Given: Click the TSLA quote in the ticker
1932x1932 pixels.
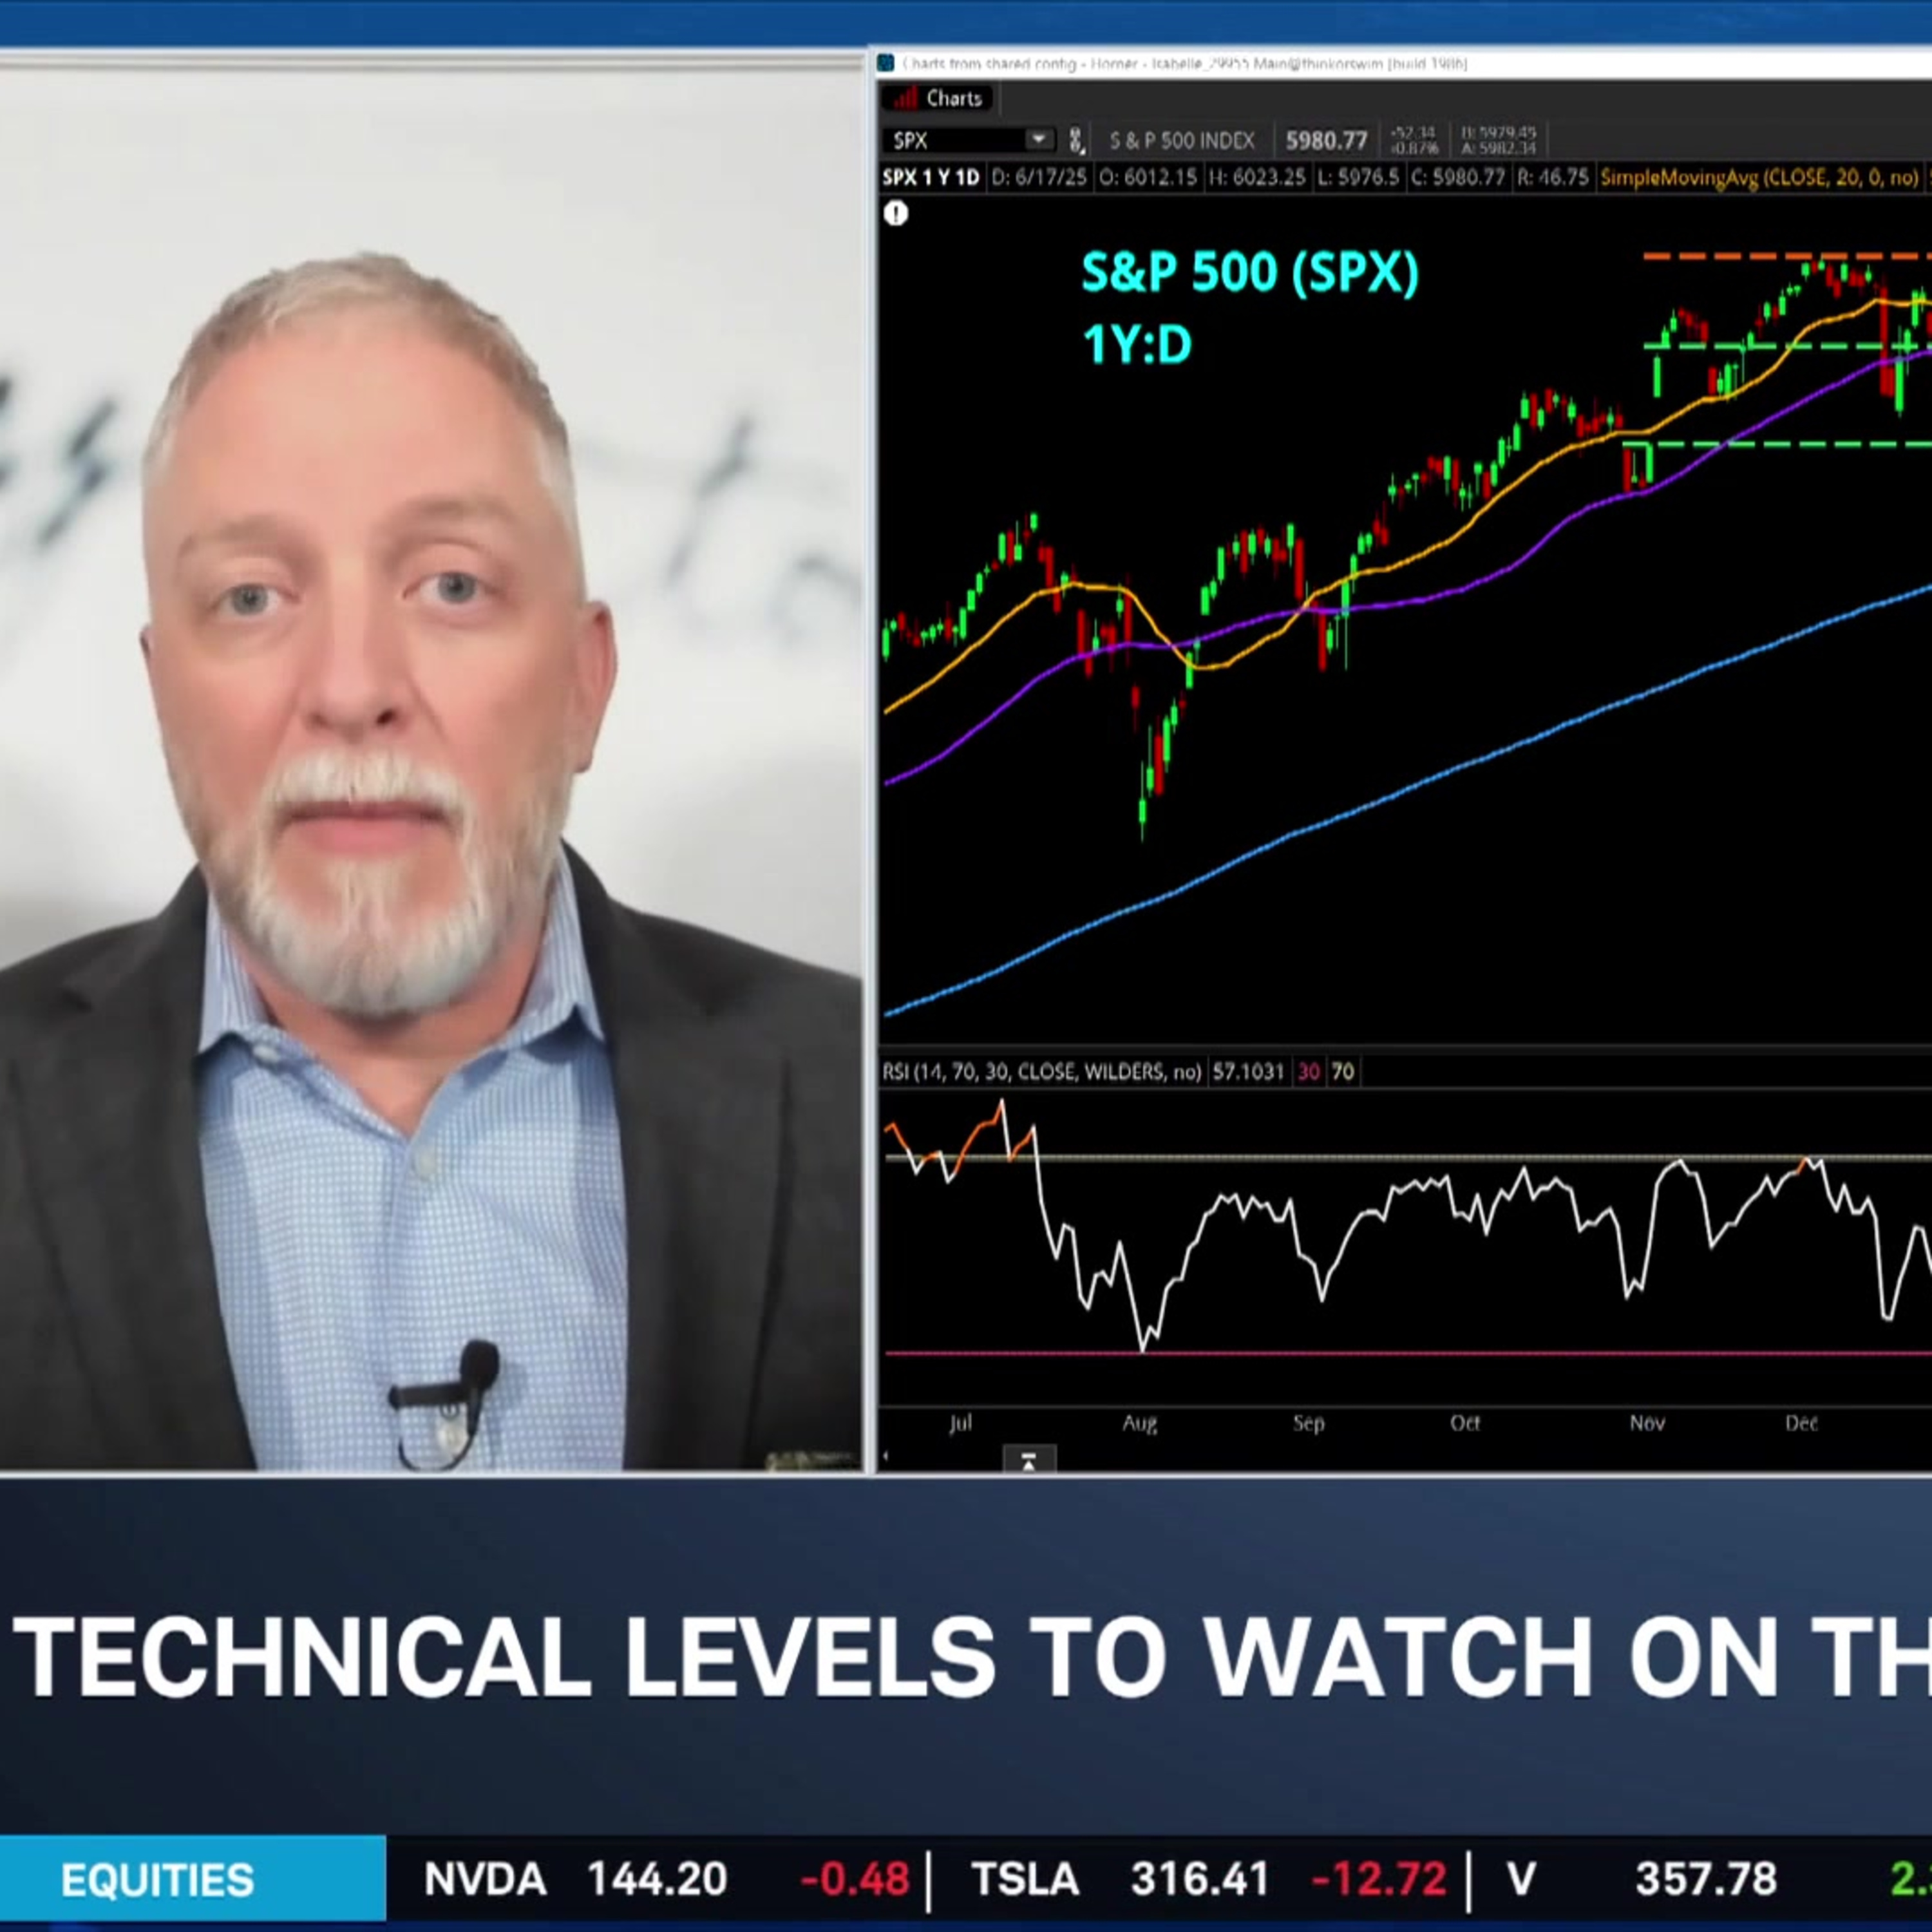Looking at the screenshot, I should pyautogui.click(x=1209, y=1879).
